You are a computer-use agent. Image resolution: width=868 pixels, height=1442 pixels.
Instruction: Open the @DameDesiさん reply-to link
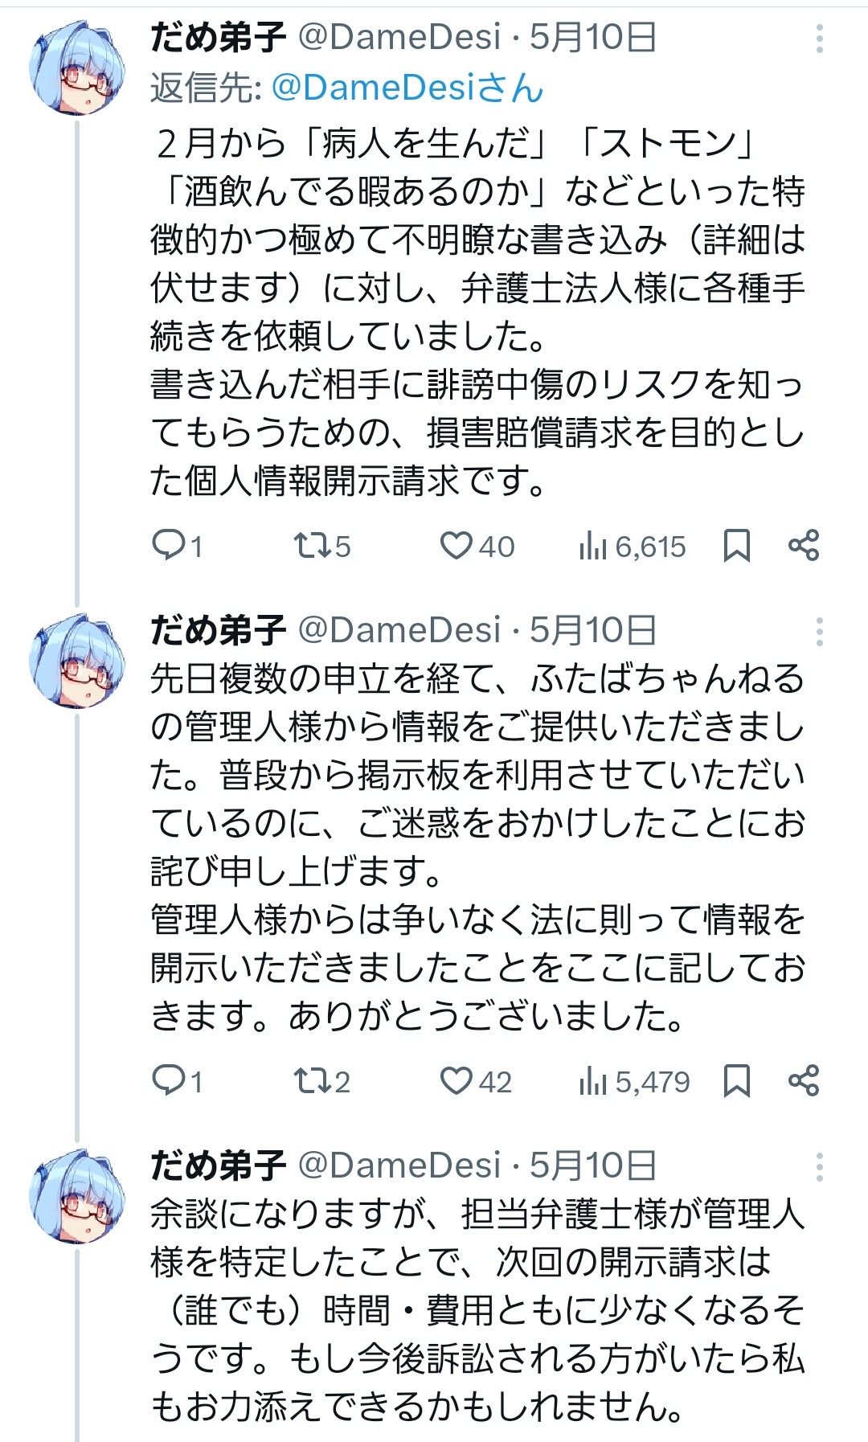[x=407, y=88]
